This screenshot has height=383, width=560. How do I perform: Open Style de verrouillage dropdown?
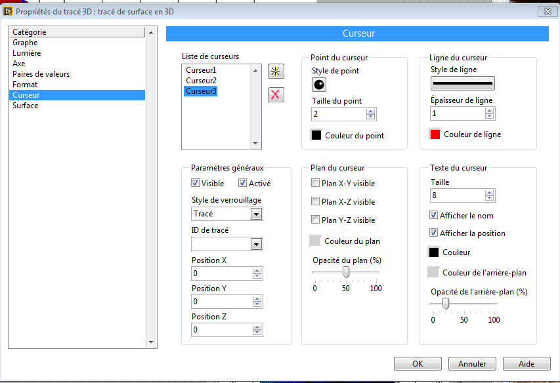(256, 214)
